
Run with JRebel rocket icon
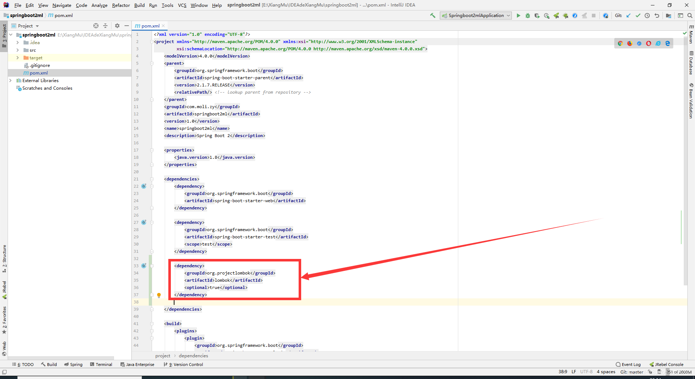[x=556, y=16]
